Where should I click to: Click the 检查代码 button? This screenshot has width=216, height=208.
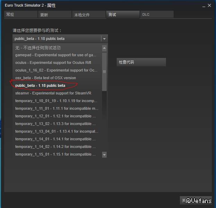click(x=141, y=62)
